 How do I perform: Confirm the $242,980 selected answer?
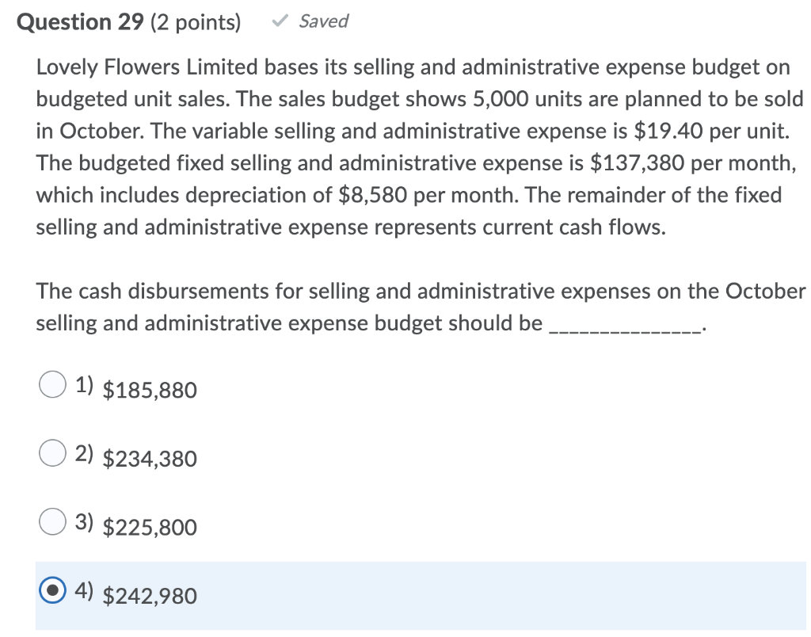(x=149, y=596)
